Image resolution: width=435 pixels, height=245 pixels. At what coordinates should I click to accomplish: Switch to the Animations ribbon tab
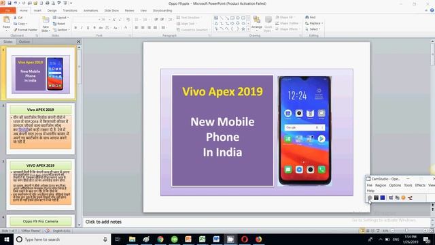pyautogui.click(x=90, y=11)
